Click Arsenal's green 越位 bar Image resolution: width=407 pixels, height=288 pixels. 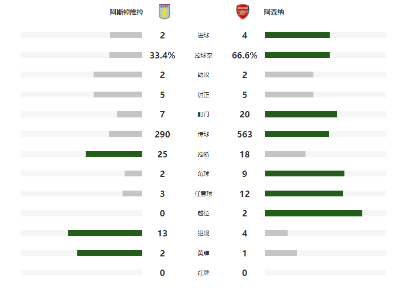click(x=313, y=213)
